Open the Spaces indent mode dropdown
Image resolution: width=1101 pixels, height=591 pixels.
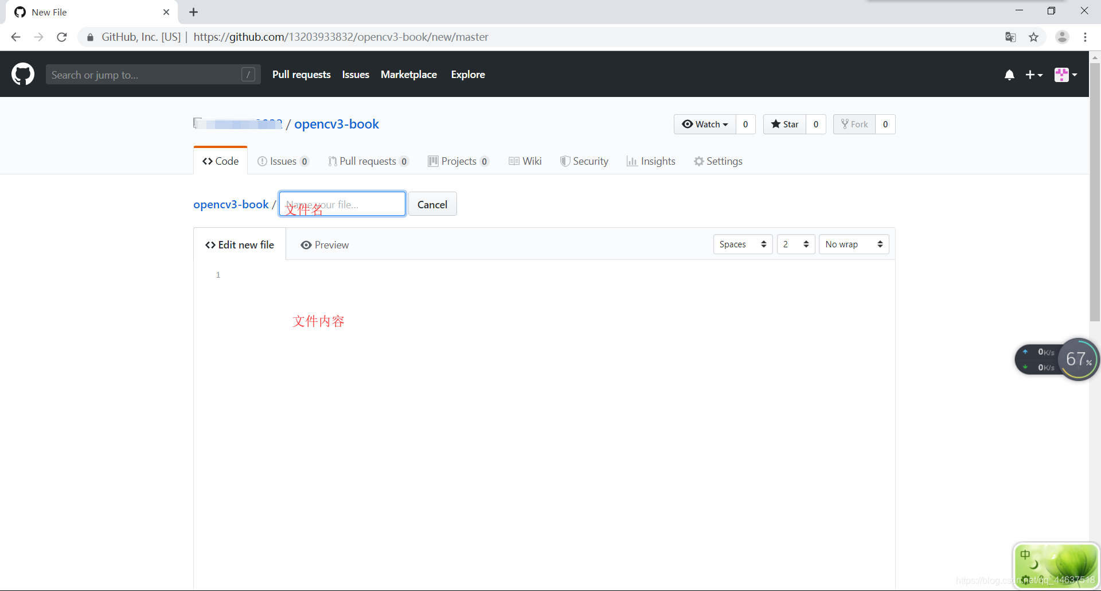[x=743, y=244]
